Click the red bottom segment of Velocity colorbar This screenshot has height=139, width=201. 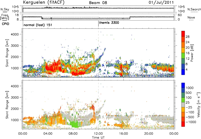pyautogui.click(x=183, y=124)
